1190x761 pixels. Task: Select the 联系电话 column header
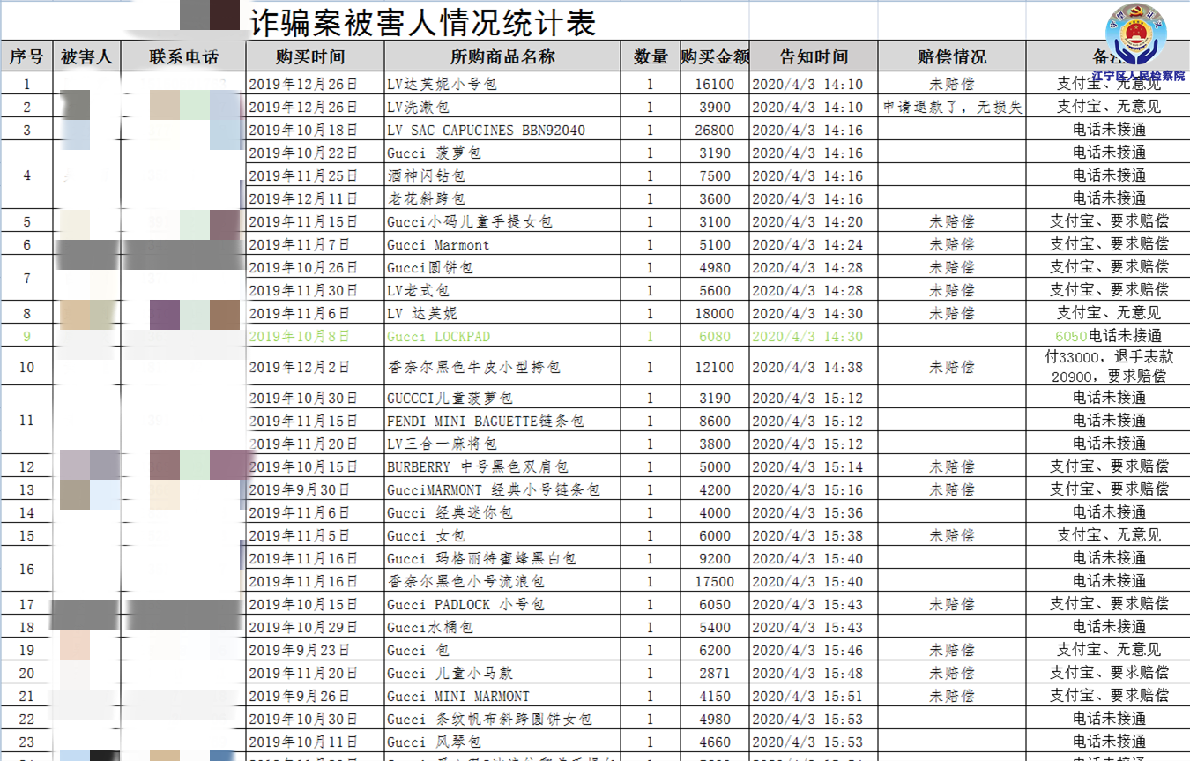click(183, 57)
